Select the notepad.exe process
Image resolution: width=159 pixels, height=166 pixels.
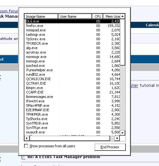73,30
